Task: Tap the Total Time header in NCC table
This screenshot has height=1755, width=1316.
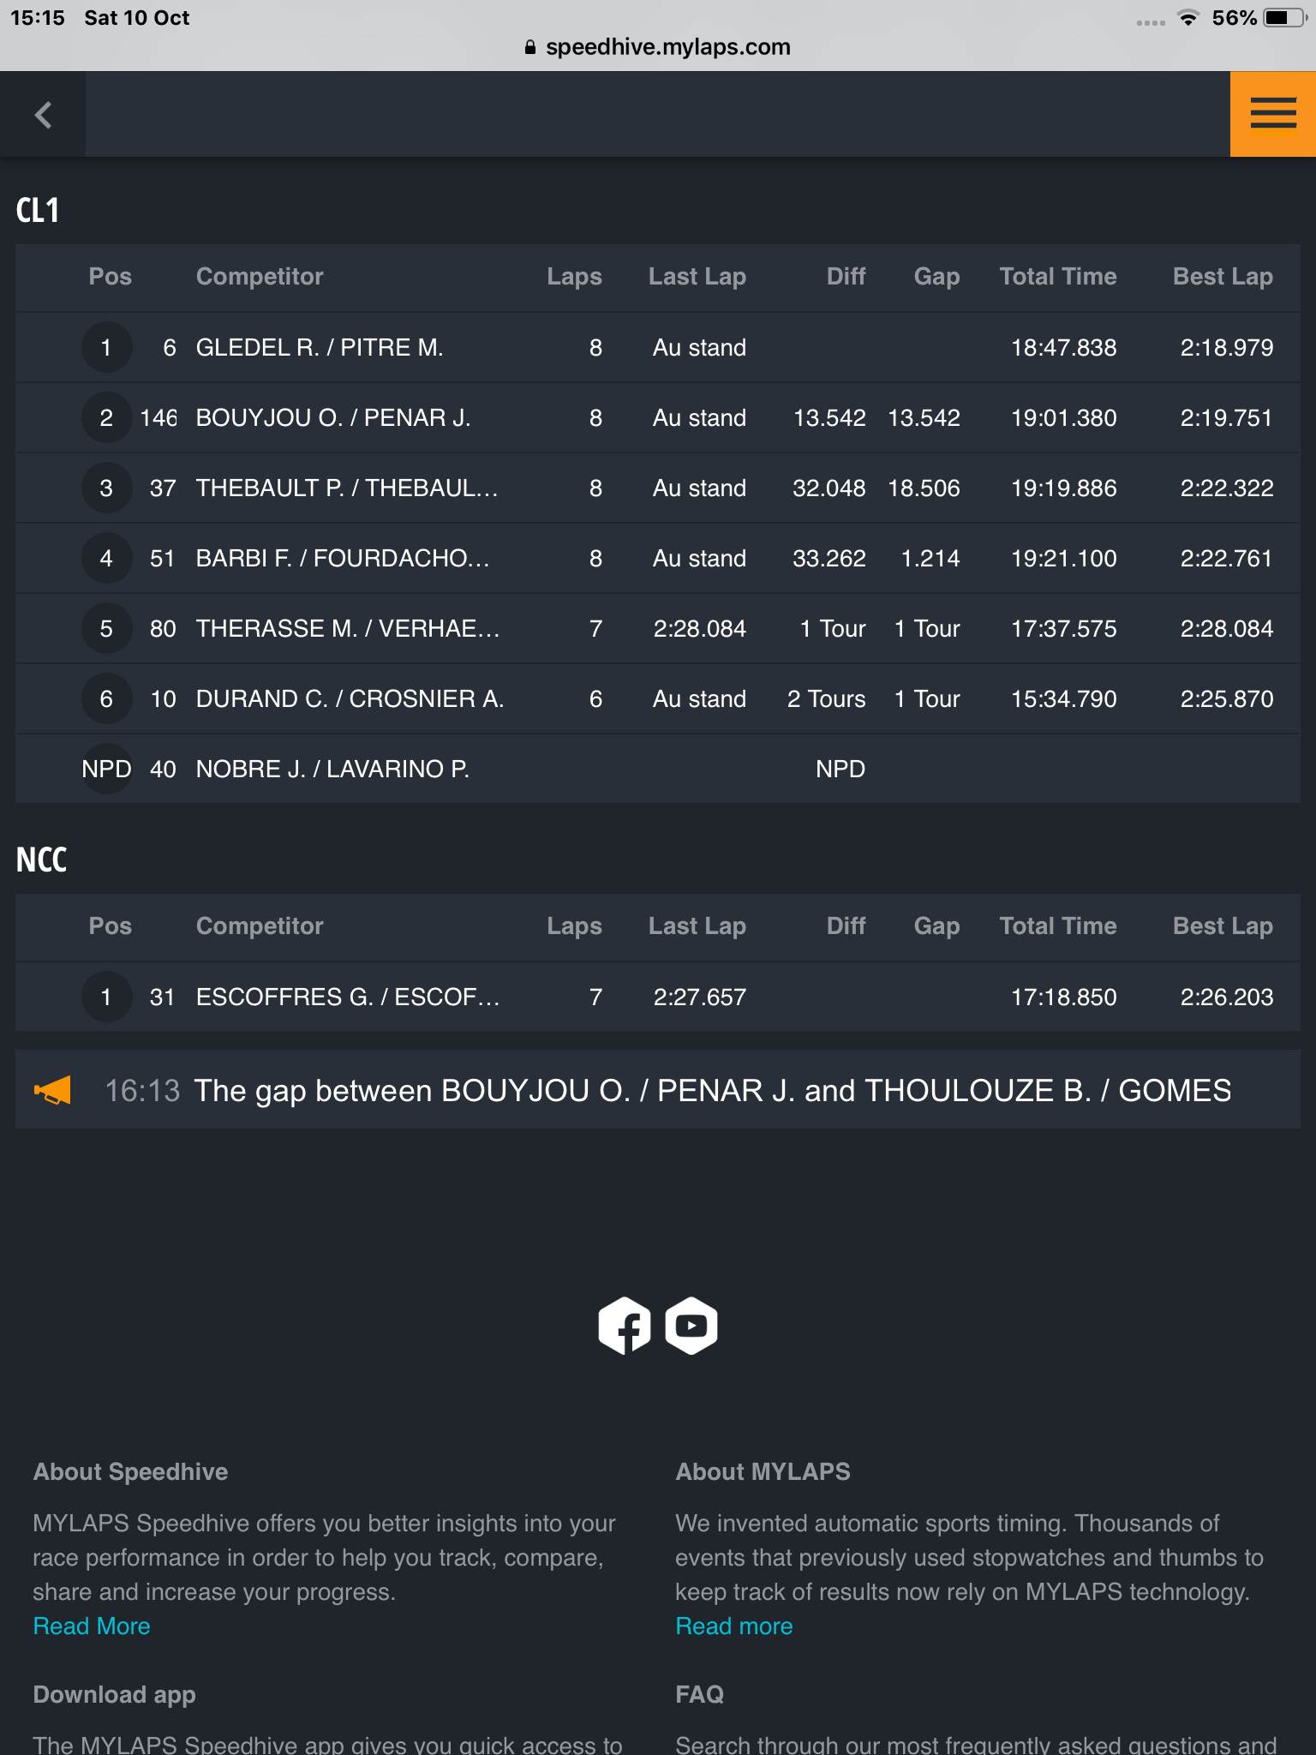Action: tap(1058, 926)
